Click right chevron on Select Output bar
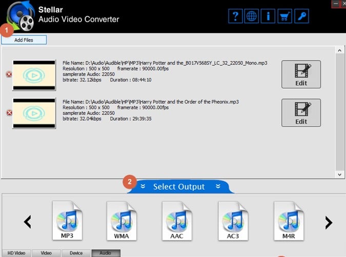346x257 pixels. (218, 186)
